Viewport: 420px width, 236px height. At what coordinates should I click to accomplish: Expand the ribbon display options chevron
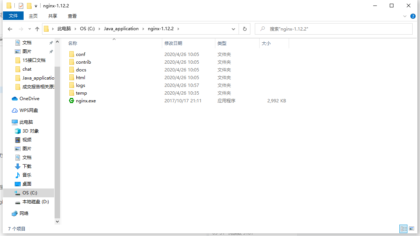[x=405, y=16]
